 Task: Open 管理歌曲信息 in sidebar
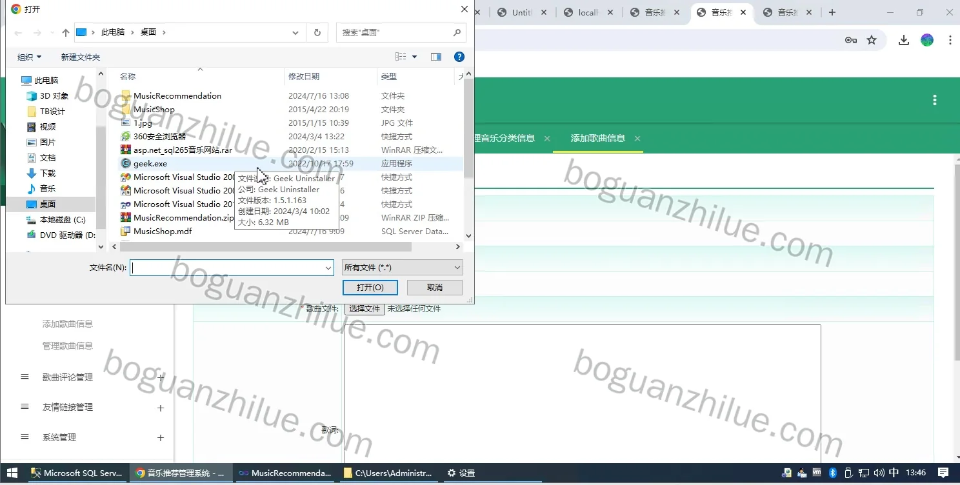68,346
